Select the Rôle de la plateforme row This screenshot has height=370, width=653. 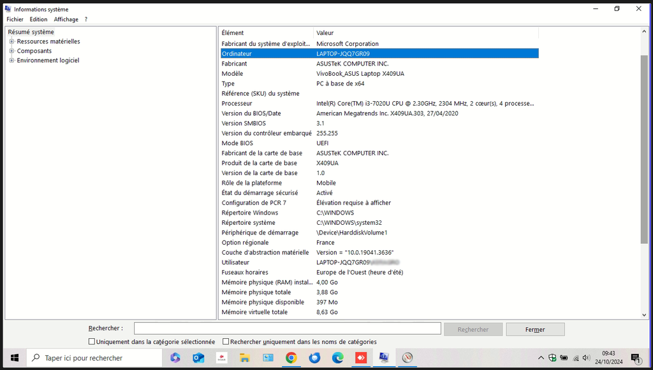click(x=379, y=183)
